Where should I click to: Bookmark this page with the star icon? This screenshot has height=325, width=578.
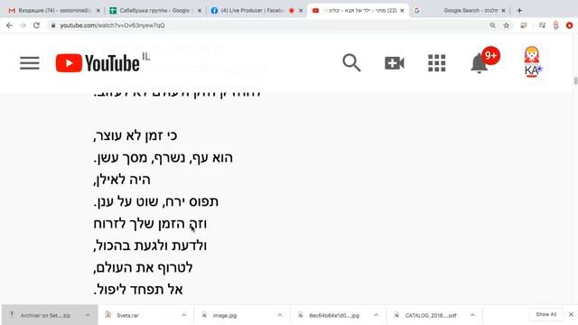(x=507, y=25)
